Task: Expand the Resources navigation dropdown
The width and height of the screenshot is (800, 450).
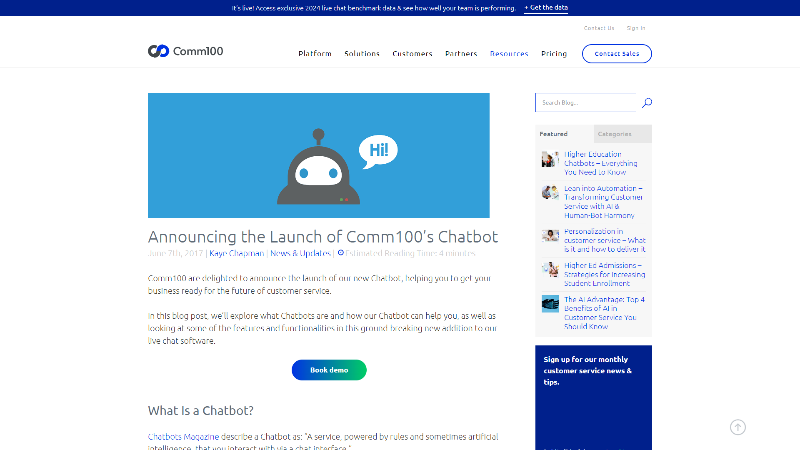Action: (509, 53)
